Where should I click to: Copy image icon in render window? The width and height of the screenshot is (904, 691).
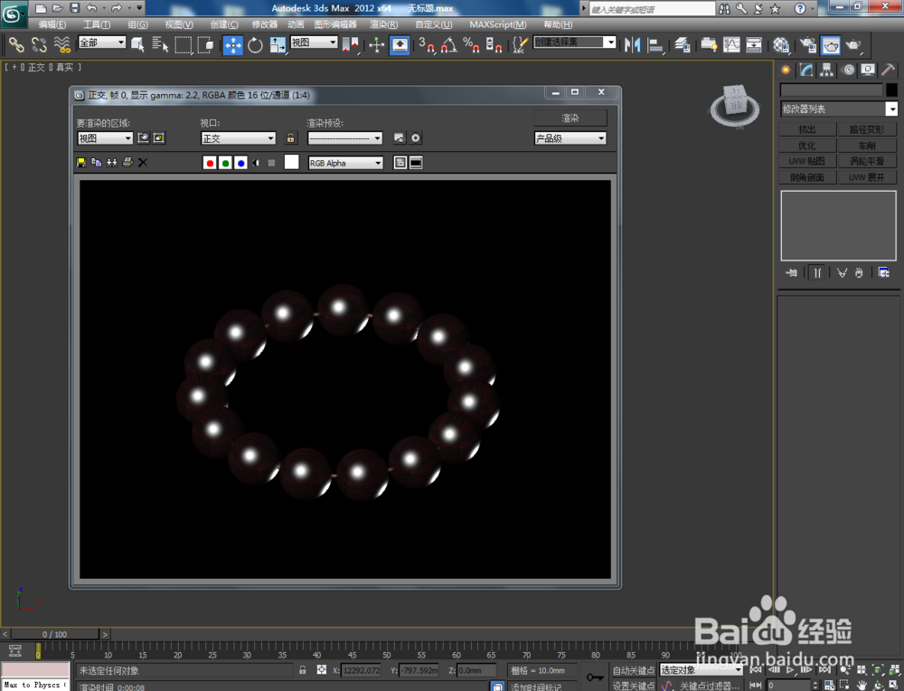click(97, 163)
